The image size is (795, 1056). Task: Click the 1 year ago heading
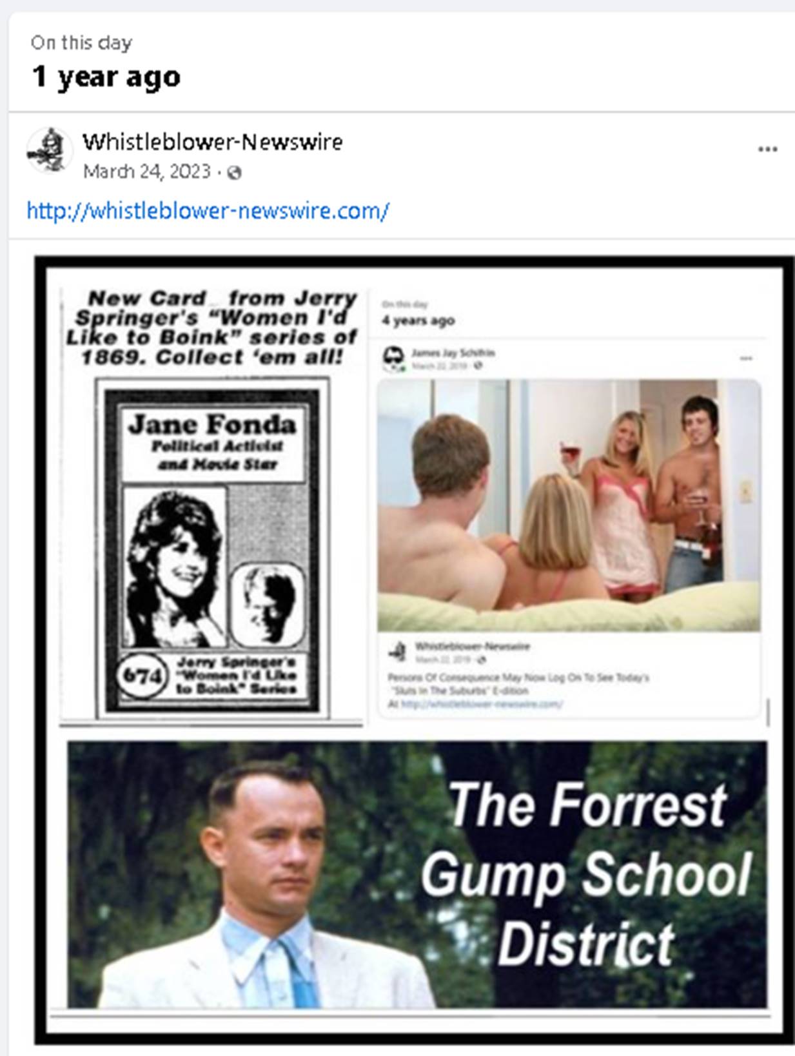(106, 77)
